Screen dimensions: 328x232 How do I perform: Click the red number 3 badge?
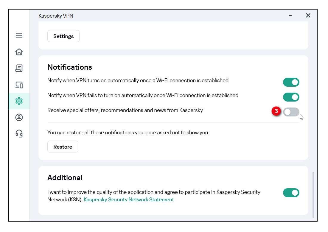coord(276,112)
